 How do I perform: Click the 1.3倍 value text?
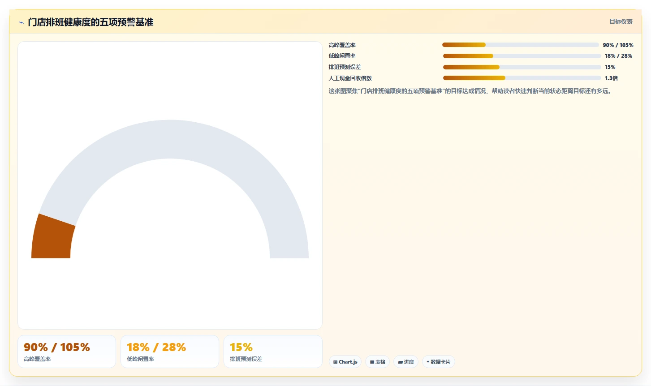(x=611, y=78)
